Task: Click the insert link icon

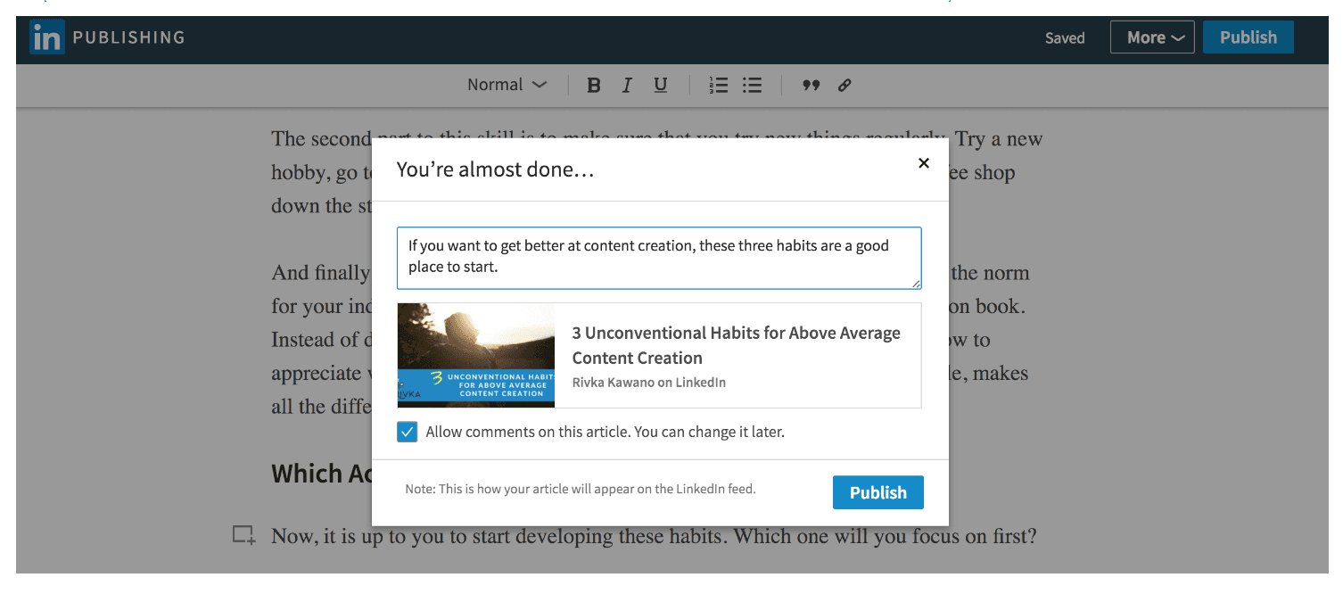Action: coord(845,86)
